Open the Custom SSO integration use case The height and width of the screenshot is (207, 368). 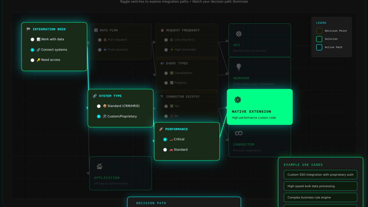tap(320, 175)
